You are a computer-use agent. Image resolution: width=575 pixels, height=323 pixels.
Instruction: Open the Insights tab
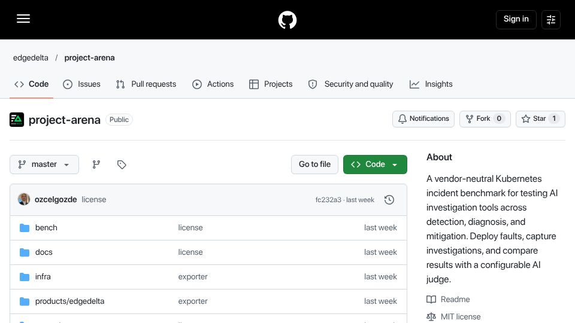(431, 84)
